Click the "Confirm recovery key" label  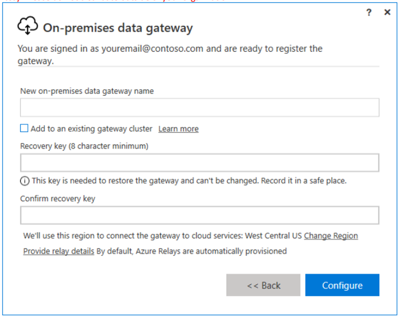58,198
